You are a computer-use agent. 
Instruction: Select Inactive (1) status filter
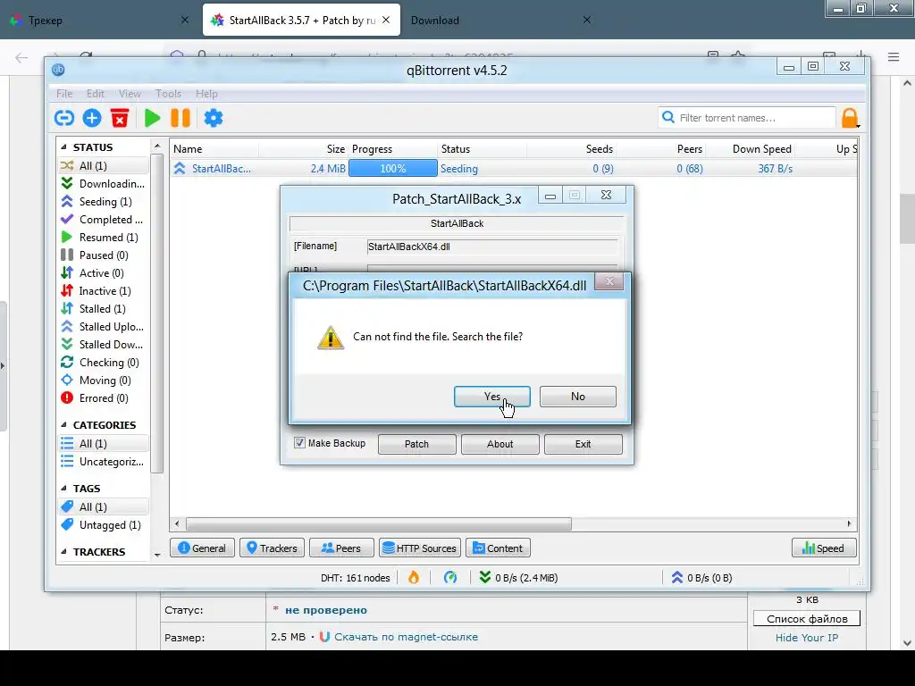pyautogui.click(x=103, y=290)
